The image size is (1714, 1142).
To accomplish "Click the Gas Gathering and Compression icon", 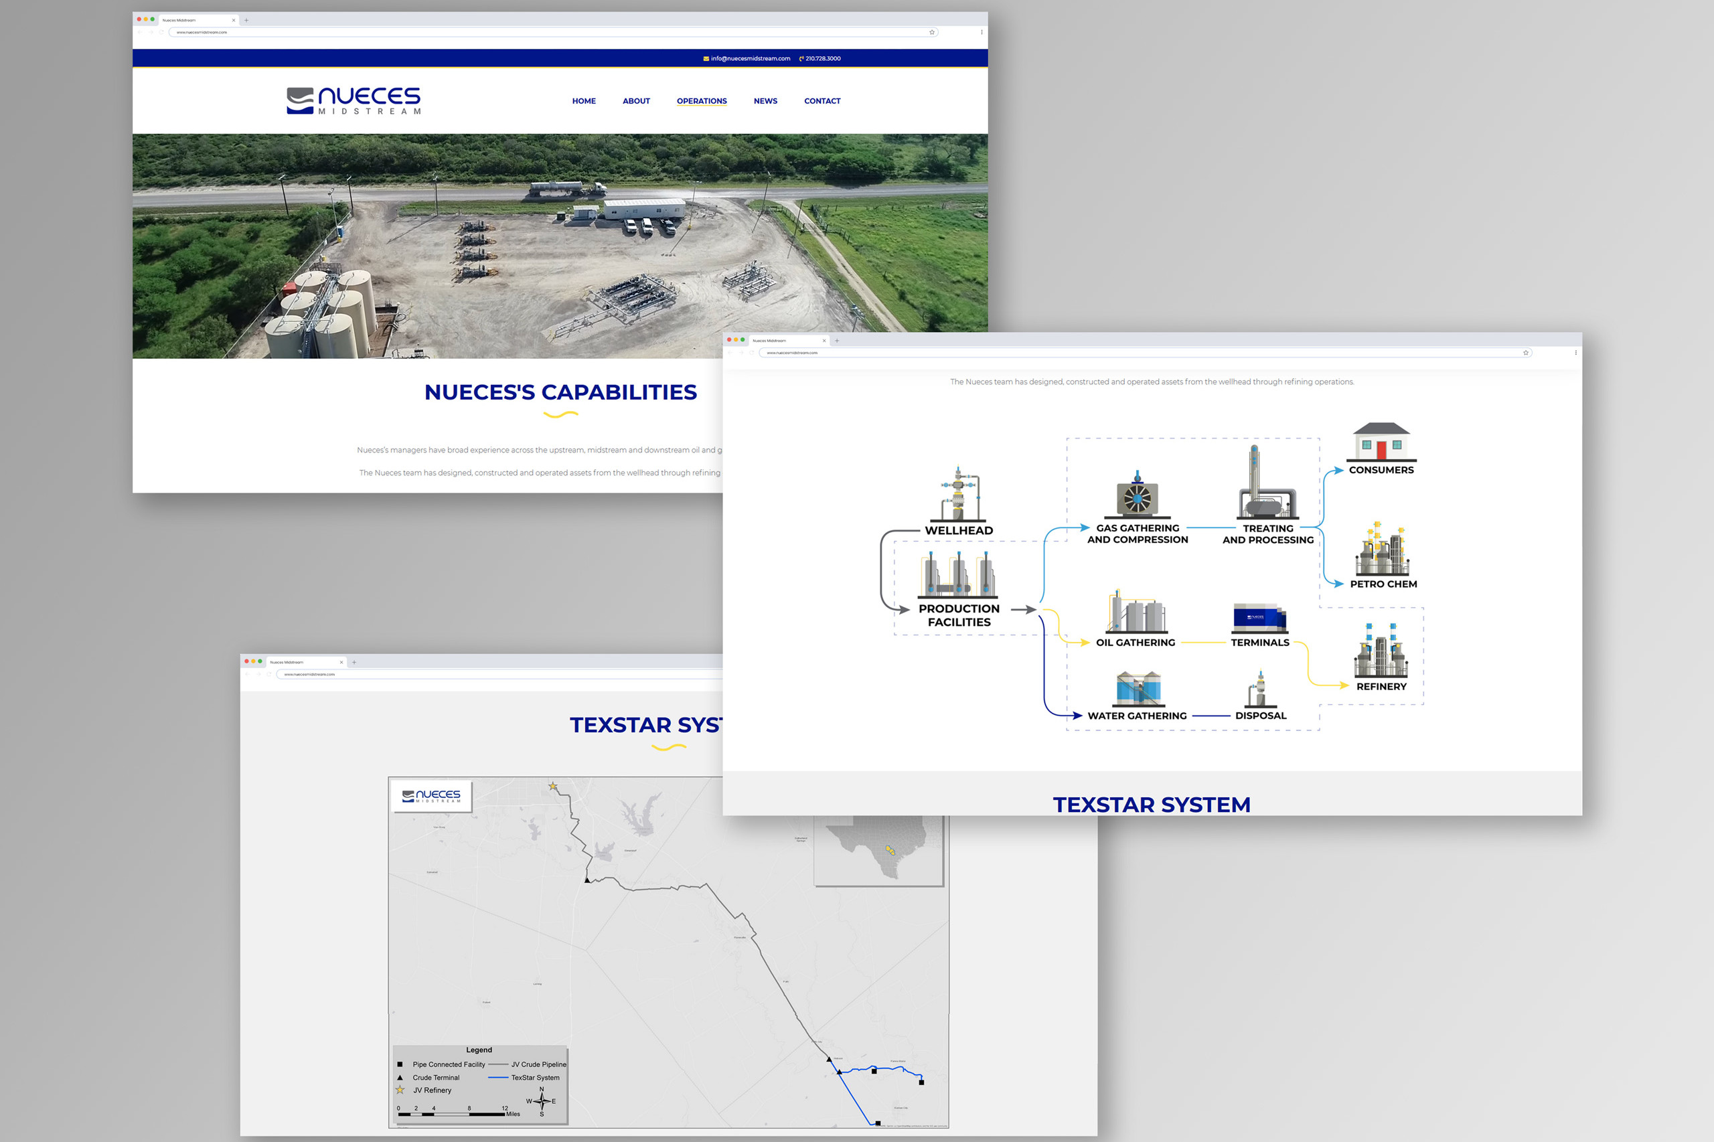I will point(1137,494).
